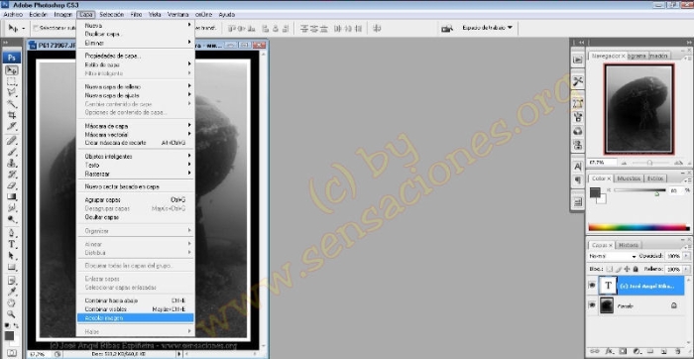Open the Filtro menu
The width and height of the screenshot is (694, 359).
tap(137, 15)
